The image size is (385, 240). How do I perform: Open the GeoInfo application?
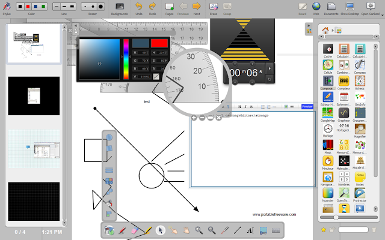pyautogui.click(x=360, y=99)
